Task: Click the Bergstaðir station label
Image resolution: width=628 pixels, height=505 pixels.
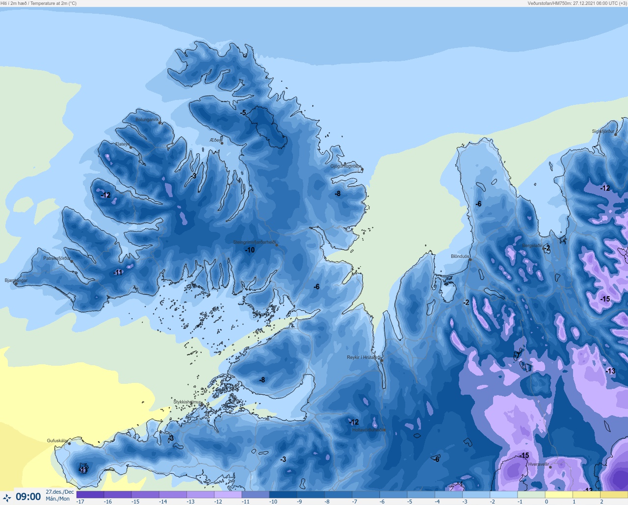Action: (x=533, y=246)
